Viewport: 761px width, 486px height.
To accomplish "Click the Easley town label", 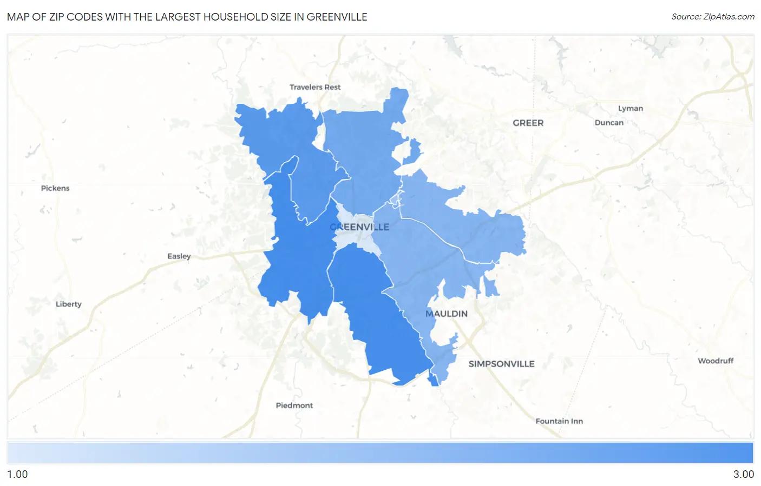I will [179, 256].
